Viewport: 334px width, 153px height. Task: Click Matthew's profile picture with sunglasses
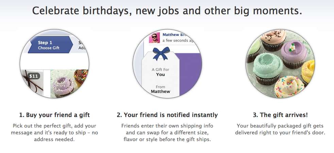pyautogui.click(x=154, y=38)
